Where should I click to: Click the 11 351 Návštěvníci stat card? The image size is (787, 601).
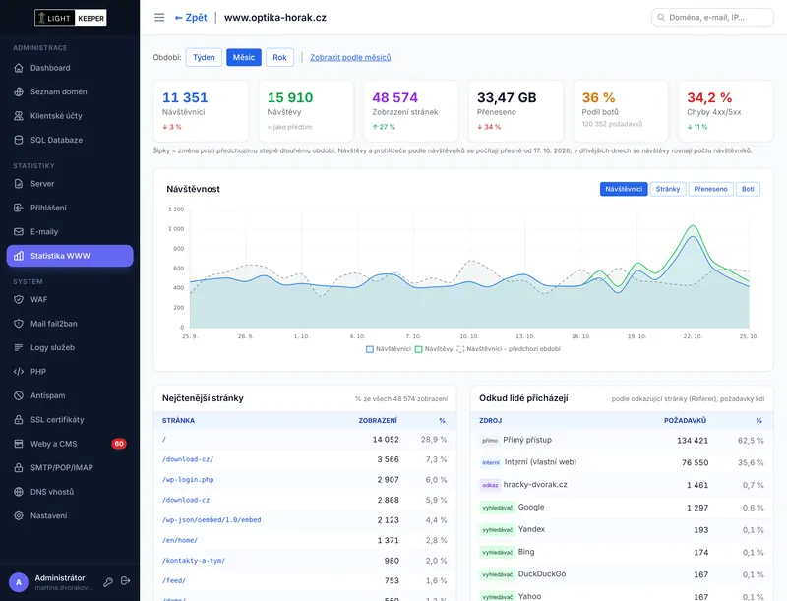click(201, 111)
